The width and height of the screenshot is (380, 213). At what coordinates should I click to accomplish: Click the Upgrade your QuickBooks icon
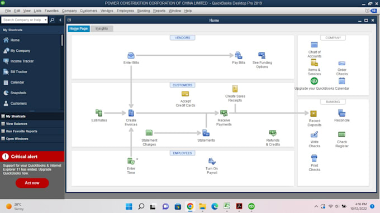tap(314, 81)
